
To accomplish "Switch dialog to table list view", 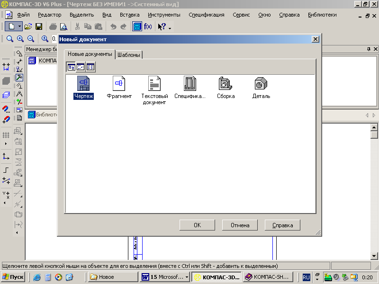I will tap(90, 67).
